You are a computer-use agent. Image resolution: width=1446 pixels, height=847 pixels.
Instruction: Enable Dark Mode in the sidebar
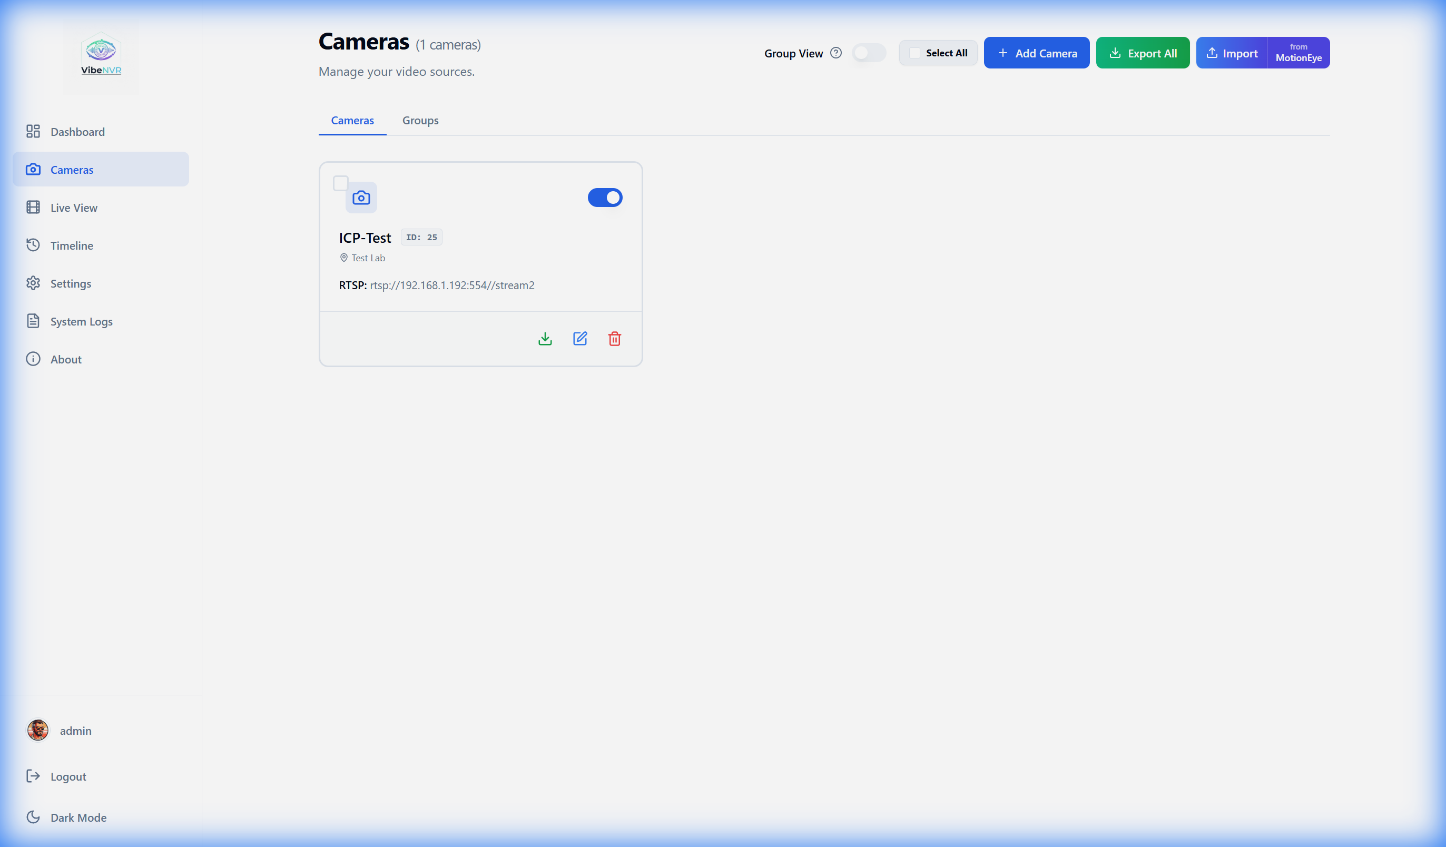78,817
